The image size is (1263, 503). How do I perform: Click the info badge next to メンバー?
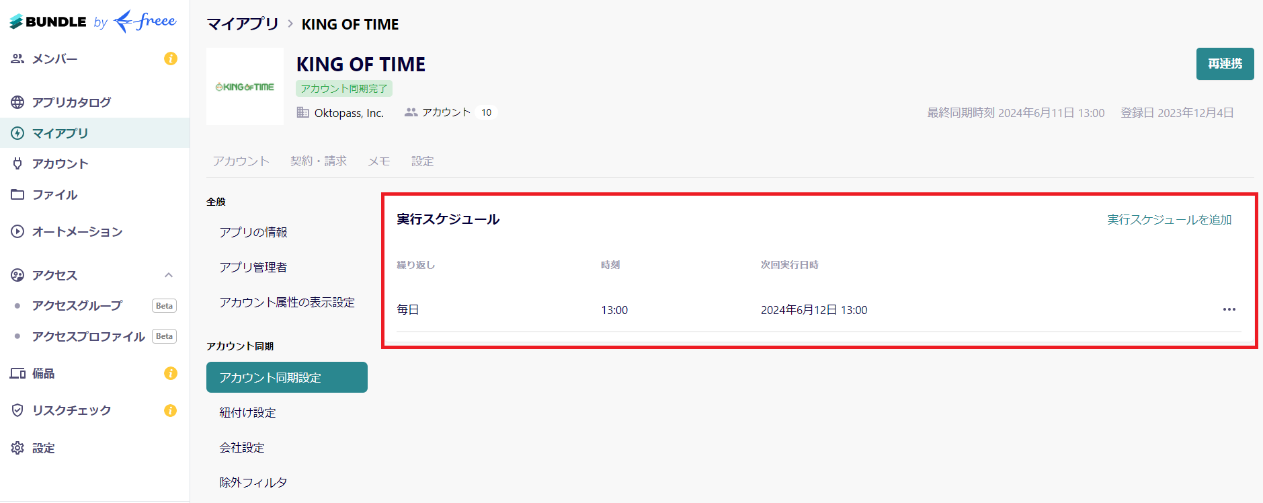171,59
